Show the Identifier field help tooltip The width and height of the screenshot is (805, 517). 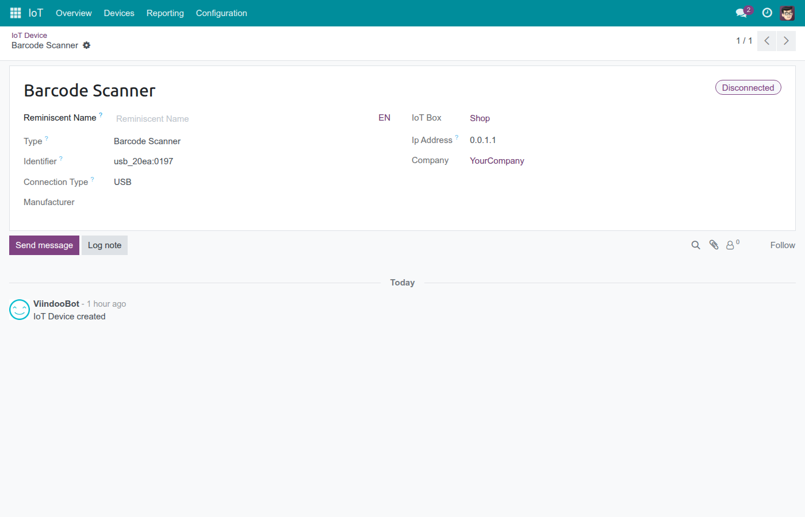(61, 159)
